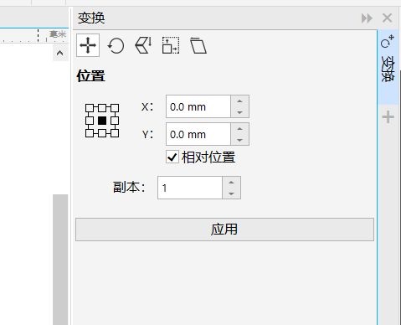Screen dimensions: 401x325
Task: Select center anchor point in origin grid
Action: (102, 121)
